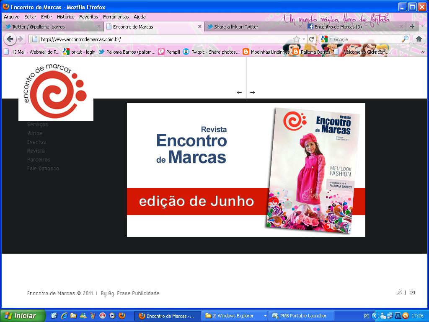Open the Revista site menu link
Screen dimensions: 429x322
36,151
